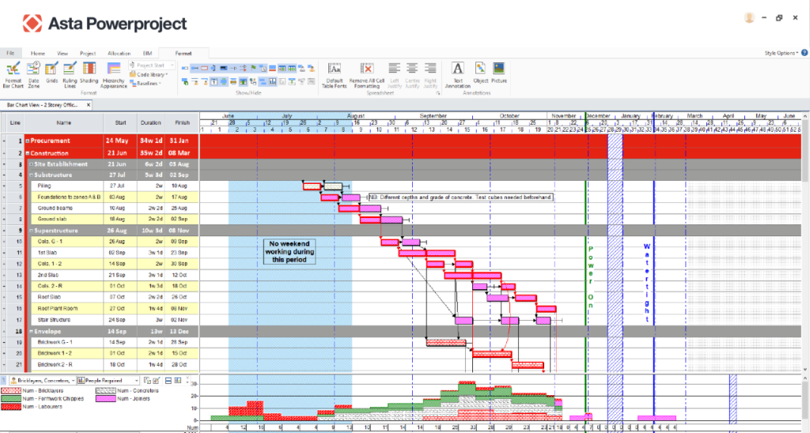Viewport: 810px width, 433px height.
Task: Open the Ruling Lines tool
Action: pyautogui.click(x=70, y=75)
